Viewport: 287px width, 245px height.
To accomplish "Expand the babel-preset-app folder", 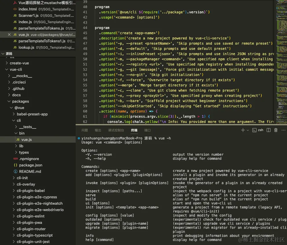I will click(x=38, y=114).
